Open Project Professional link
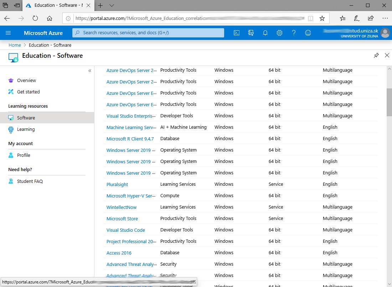This screenshot has height=287, width=392. [131, 241]
